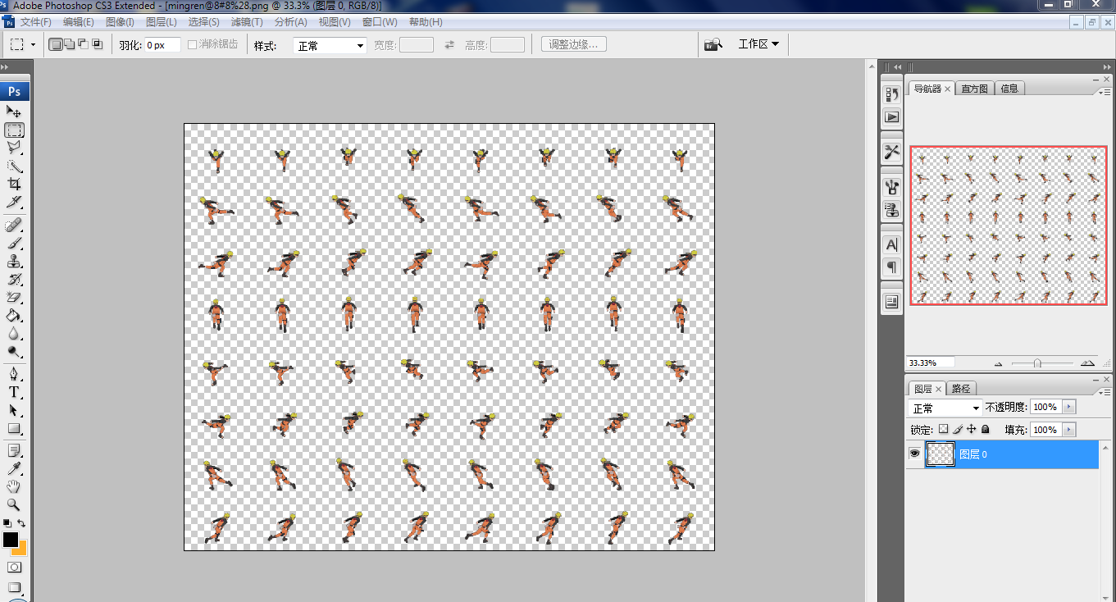This screenshot has height=602, width=1116.
Task: Select the Pen tool
Action: 14,375
